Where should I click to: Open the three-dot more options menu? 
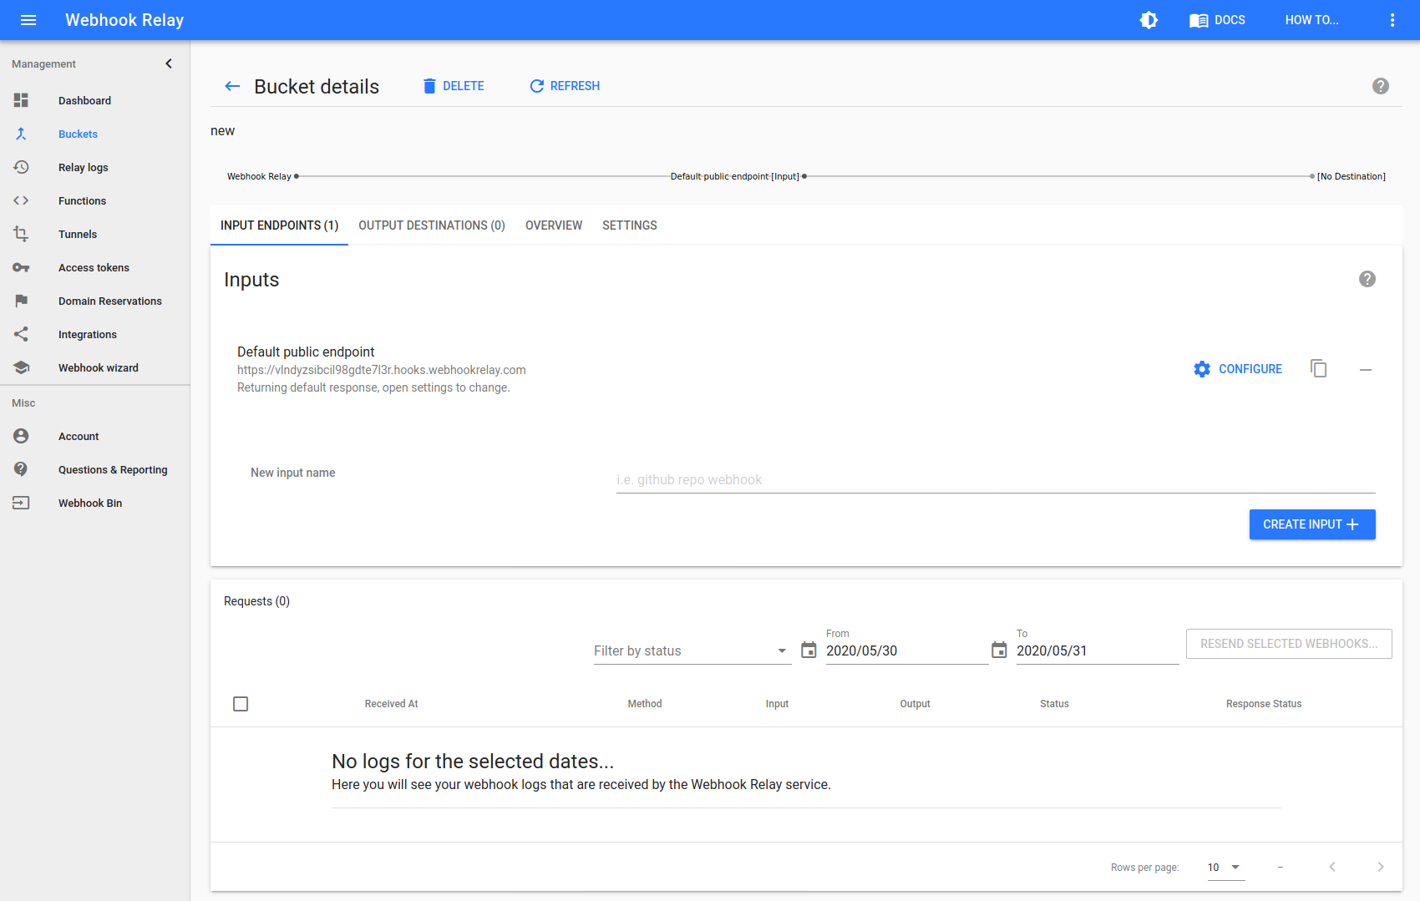pyautogui.click(x=1392, y=20)
